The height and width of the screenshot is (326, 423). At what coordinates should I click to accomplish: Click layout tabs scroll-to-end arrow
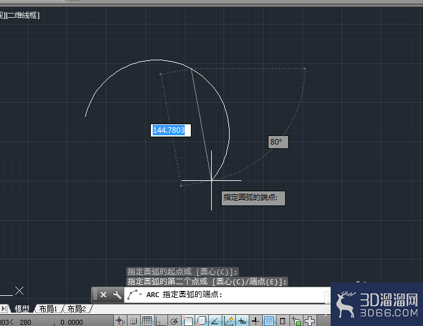click(x=4, y=309)
